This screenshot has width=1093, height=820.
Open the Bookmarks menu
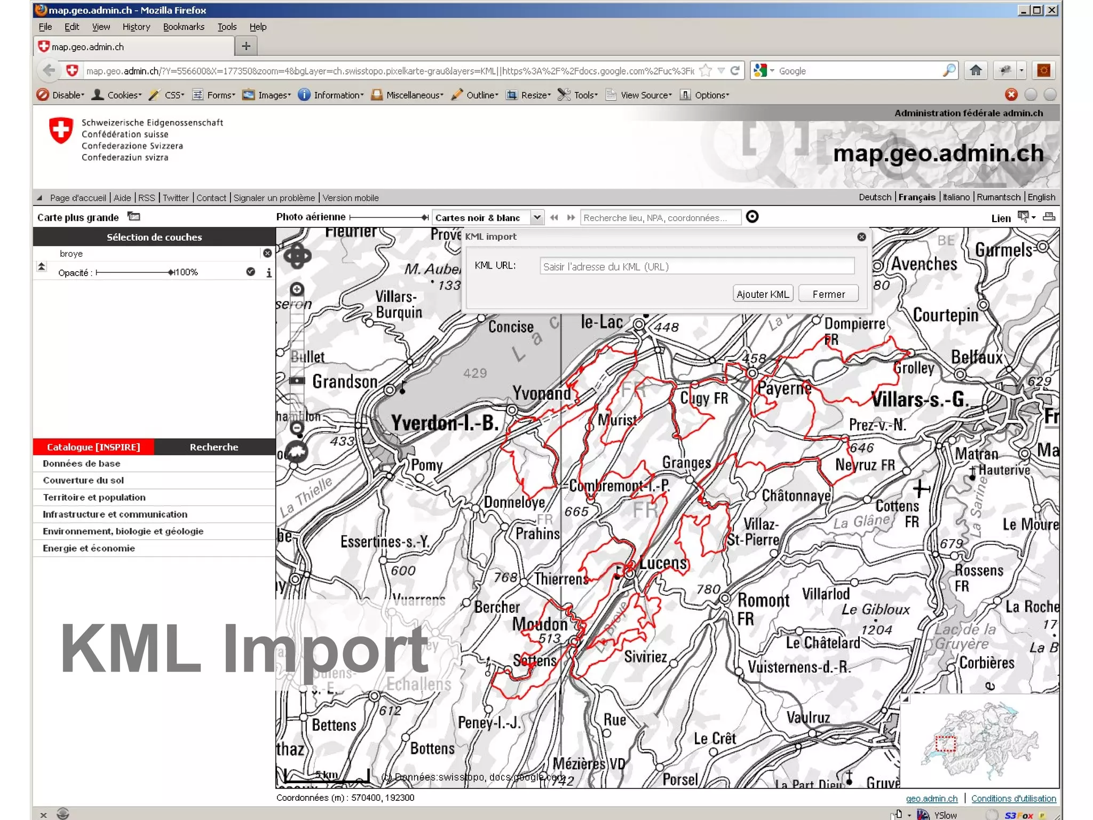(183, 27)
